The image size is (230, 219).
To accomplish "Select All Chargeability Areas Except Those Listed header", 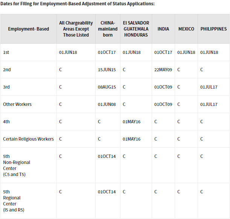I will pyautogui.click(x=76, y=29).
